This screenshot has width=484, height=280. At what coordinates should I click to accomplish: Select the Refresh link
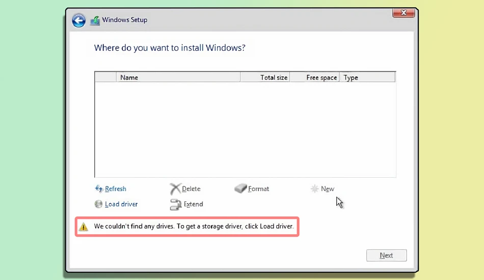click(116, 189)
